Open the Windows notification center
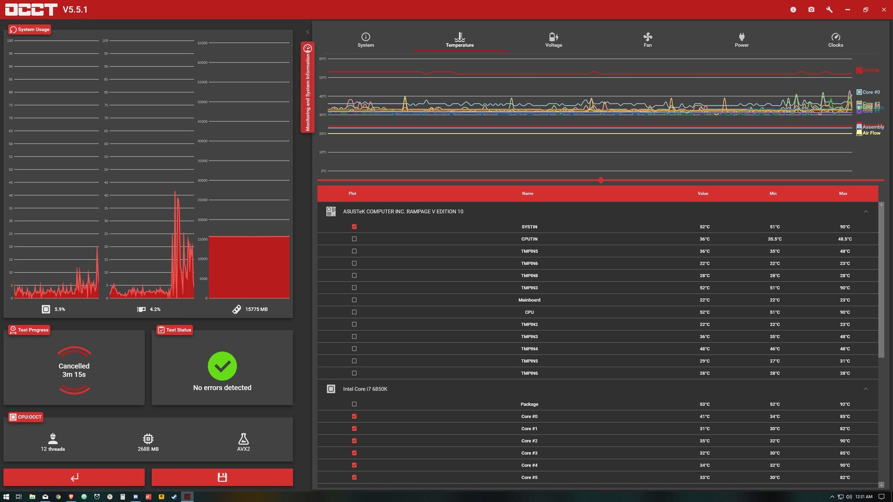Image resolution: width=893 pixels, height=502 pixels. point(881,497)
